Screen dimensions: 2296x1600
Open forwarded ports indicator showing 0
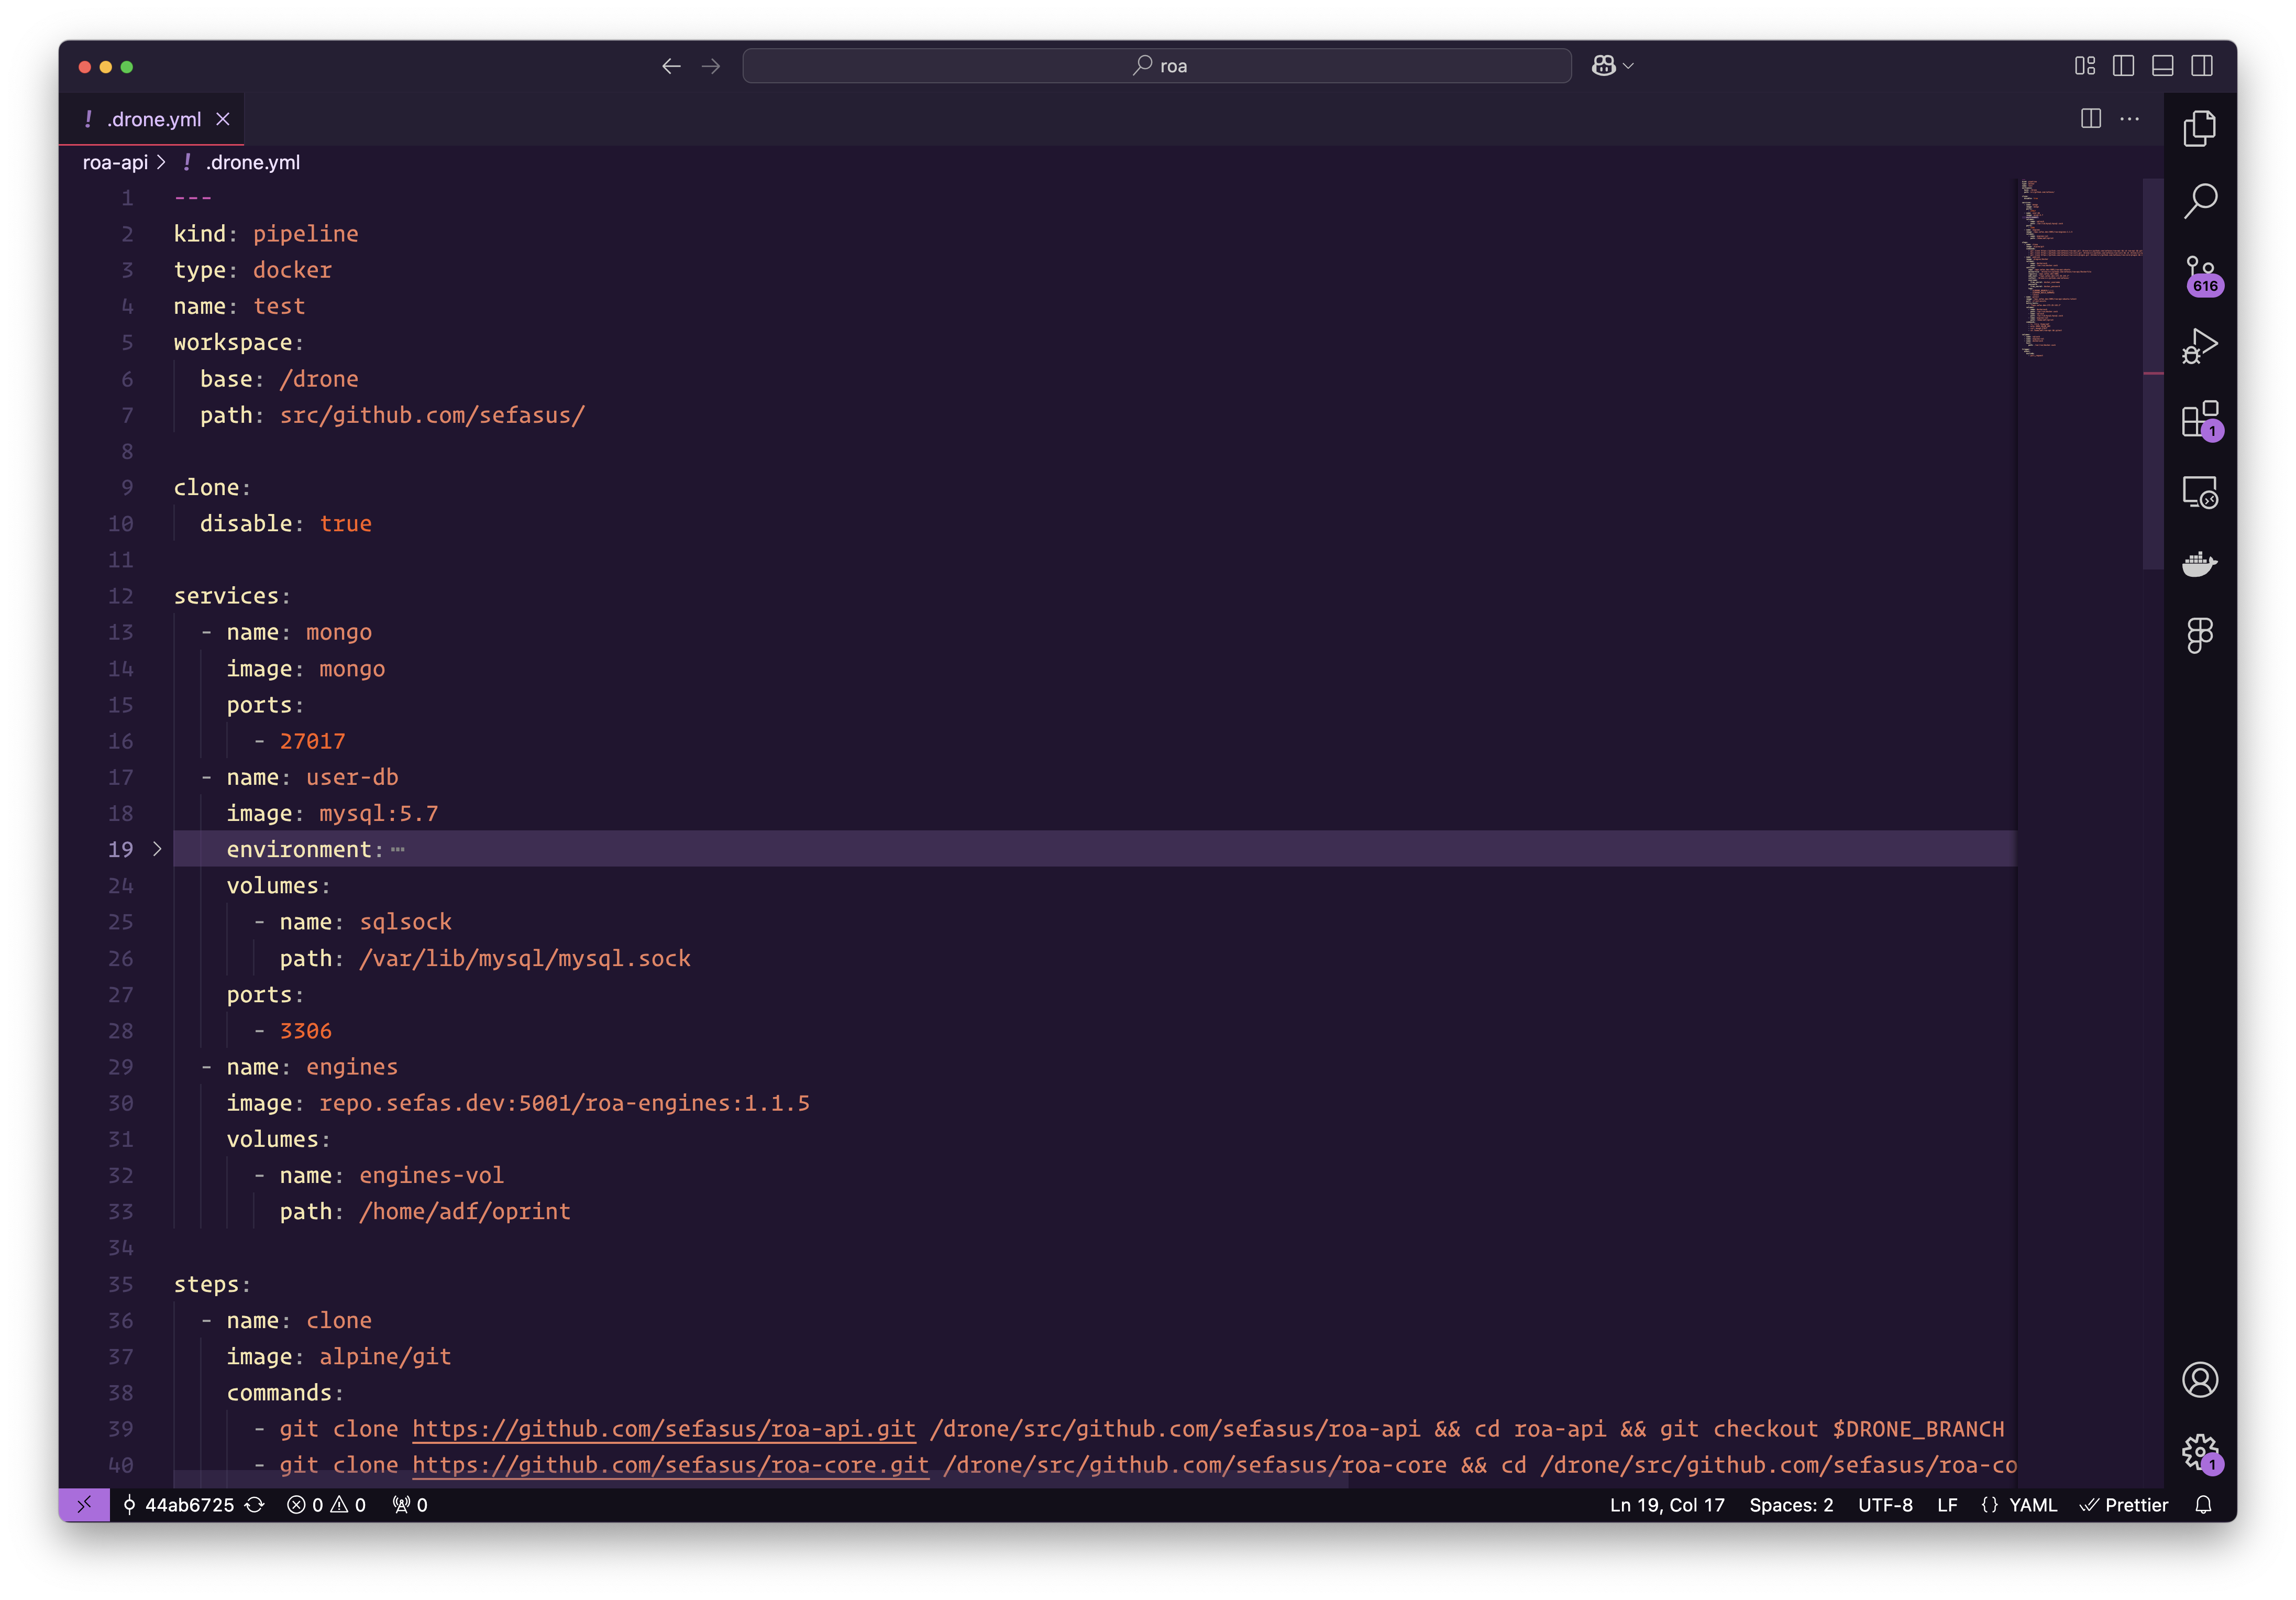[410, 1505]
